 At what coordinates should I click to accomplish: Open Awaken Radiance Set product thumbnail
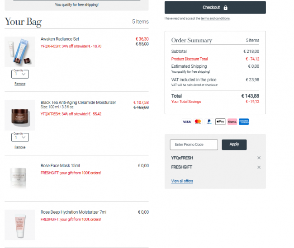click(20, 51)
